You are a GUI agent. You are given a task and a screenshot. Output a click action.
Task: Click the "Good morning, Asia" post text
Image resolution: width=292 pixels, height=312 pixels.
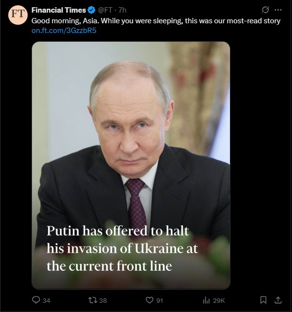156,21
